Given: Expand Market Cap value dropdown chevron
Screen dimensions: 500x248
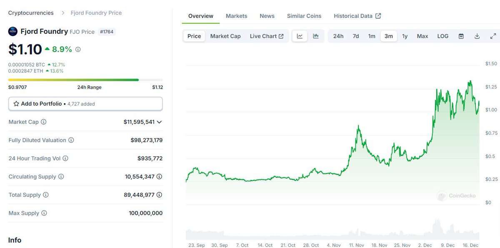Looking at the screenshot, I should [160, 122].
